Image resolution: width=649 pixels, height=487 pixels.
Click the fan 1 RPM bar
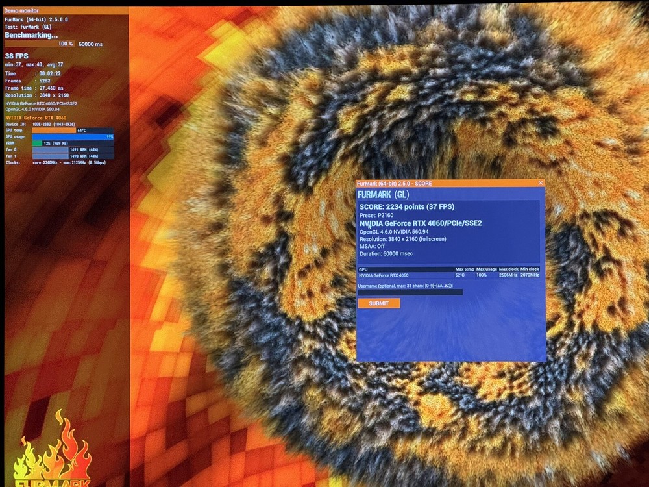coord(73,156)
